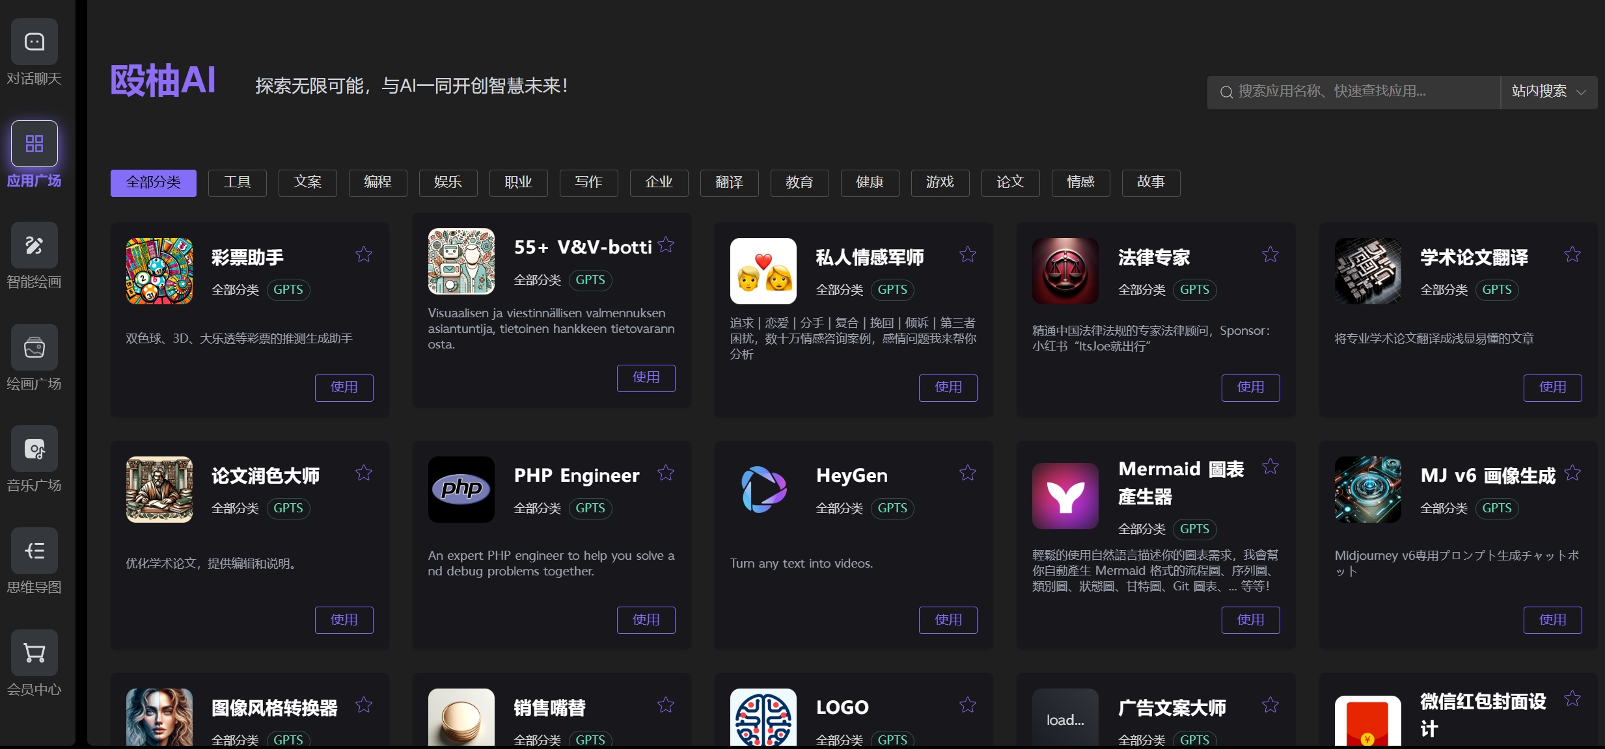Click the Mermaid 圖表產生器 app icon
The width and height of the screenshot is (1605, 749).
(x=1065, y=496)
